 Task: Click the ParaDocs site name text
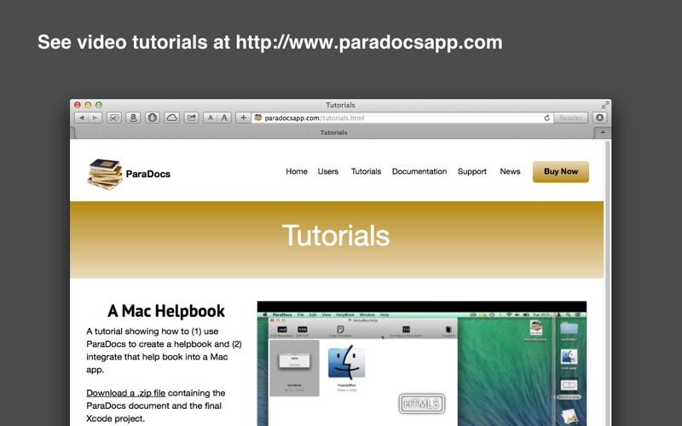pyautogui.click(x=147, y=174)
